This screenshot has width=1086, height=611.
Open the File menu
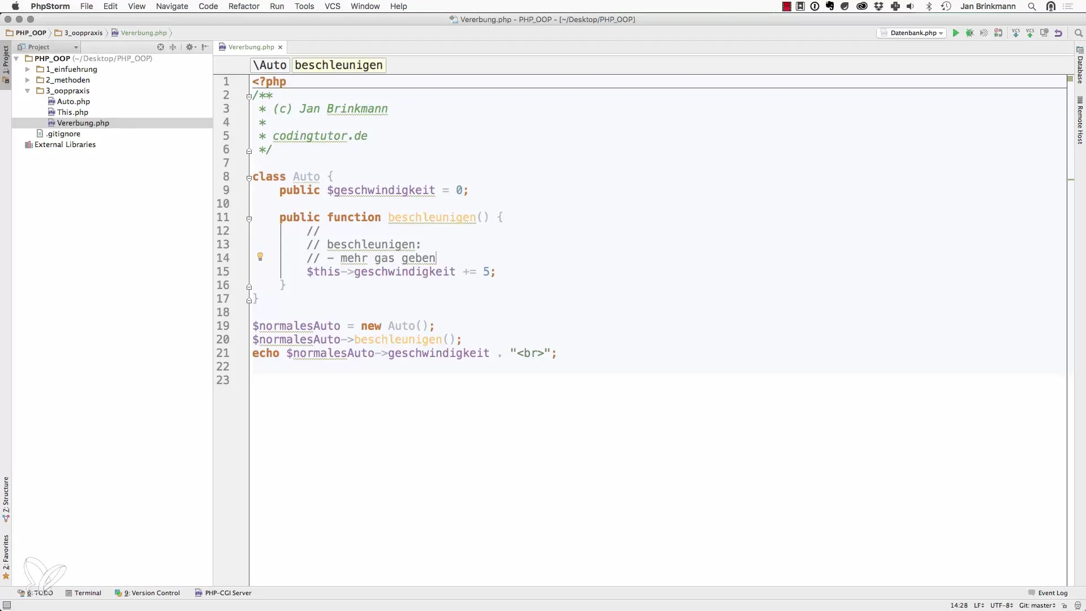point(87,6)
